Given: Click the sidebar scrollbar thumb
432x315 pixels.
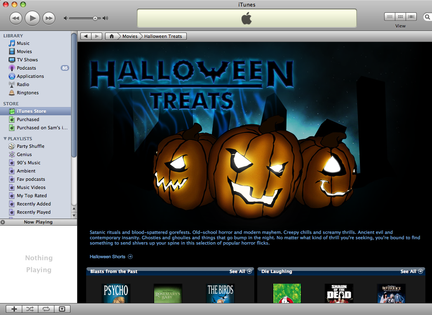Looking at the screenshot, I should tap(74, 95).
